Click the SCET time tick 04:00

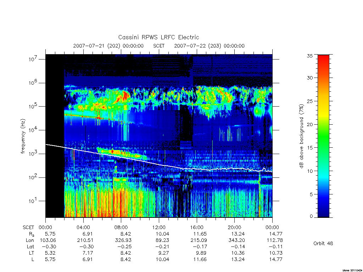(83, 227)
